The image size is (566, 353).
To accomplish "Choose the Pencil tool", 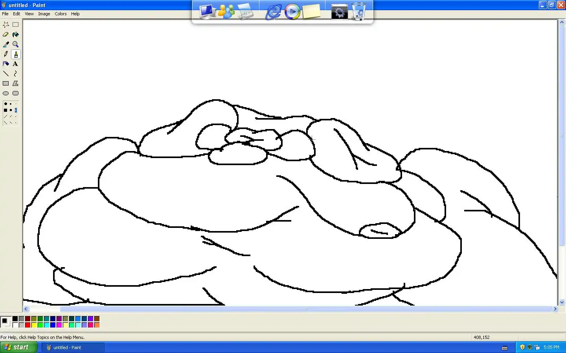I will pos(6,54).
